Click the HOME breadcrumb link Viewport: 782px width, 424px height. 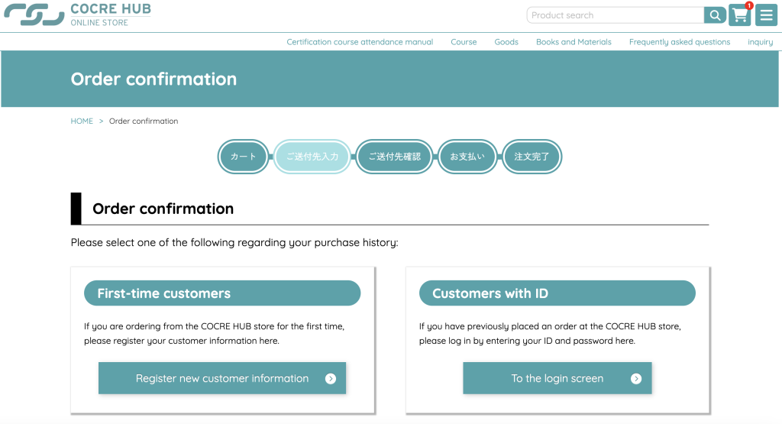pyautogui.click(x=82, y=121)
